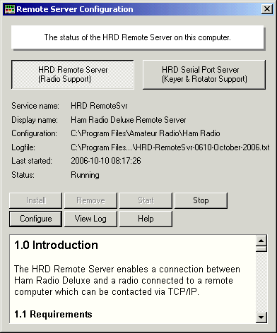Stop the running remote server service
The height and width of the screenshot is (333, 277).
(x=201, y=200)
